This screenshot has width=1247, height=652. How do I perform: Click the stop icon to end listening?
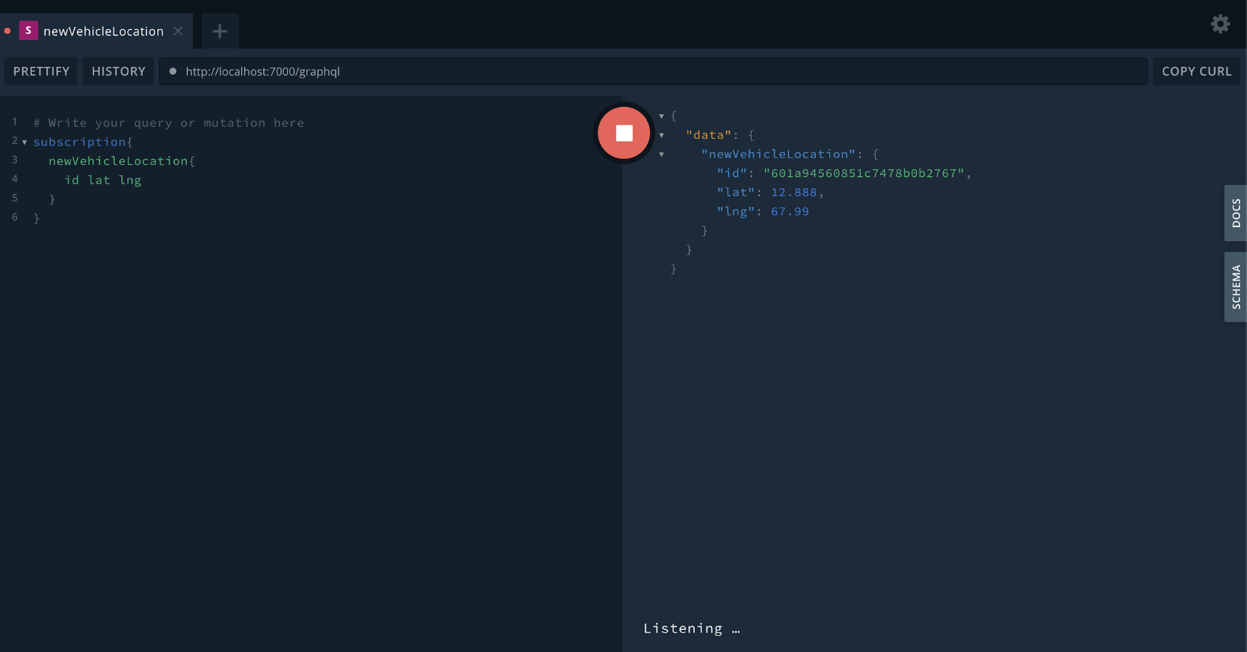[x=623, y=133]
